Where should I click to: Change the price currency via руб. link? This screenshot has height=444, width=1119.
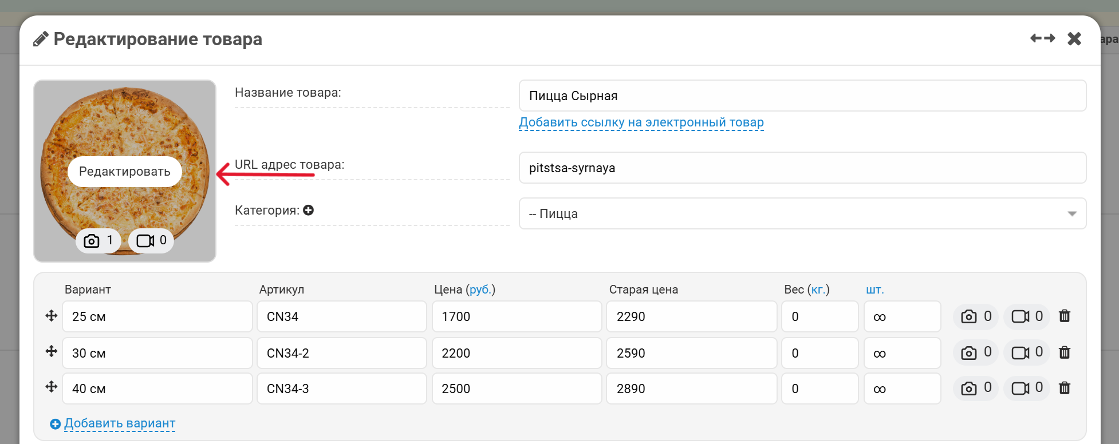[479, 290]
